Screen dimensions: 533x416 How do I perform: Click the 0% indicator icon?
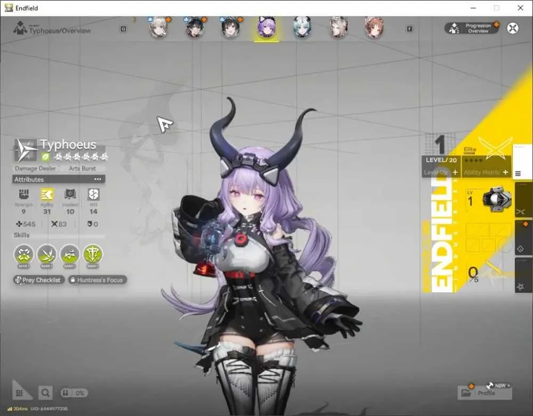74,393
